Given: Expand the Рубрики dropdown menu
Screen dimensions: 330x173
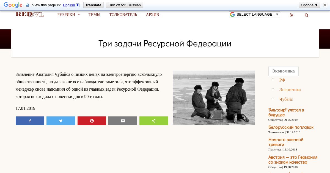Looking at the screenshot, I should click(68, 15).
